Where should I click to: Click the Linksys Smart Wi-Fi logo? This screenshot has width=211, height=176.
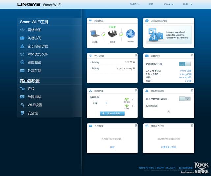point(39,4)
